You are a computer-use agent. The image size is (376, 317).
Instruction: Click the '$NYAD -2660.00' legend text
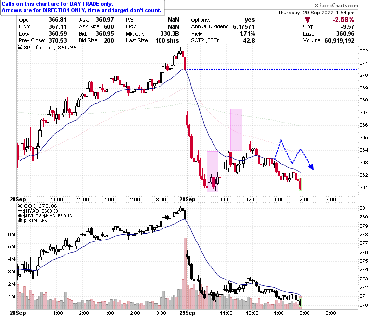[40, 211]
